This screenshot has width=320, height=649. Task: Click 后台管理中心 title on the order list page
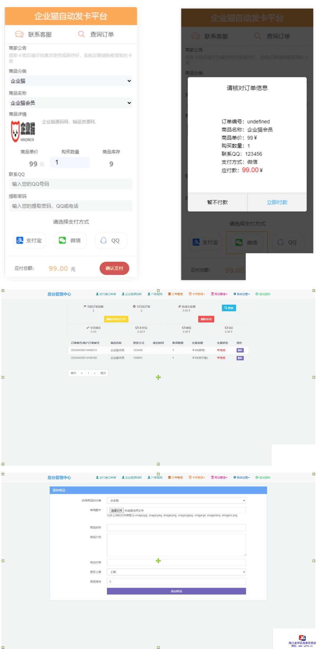pyautogui.click(x=59, y=294)
